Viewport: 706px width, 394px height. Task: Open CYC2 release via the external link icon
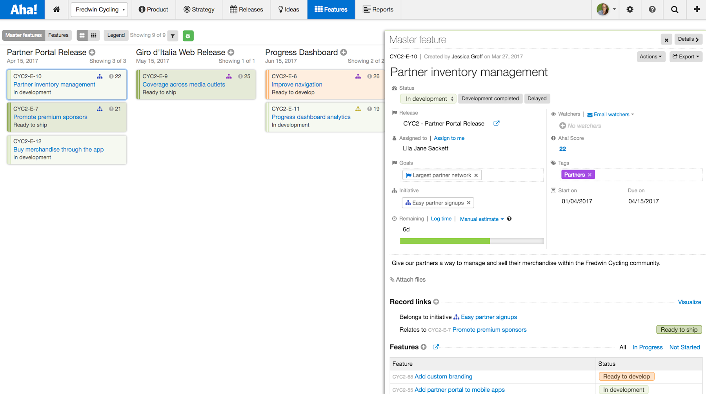pyautogui.click(x=497, y=123)
